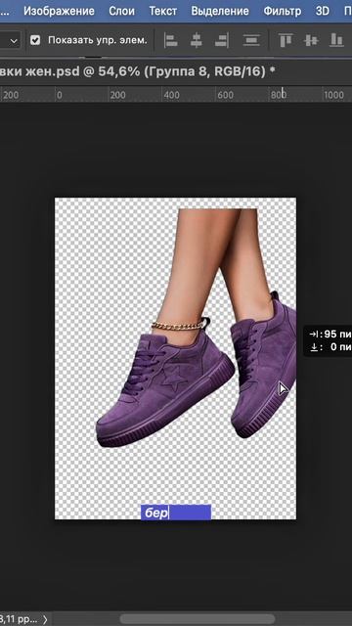The image size is (352, 626).
Task: Align layers to horizontal centers
Action: tap(196, 40)
